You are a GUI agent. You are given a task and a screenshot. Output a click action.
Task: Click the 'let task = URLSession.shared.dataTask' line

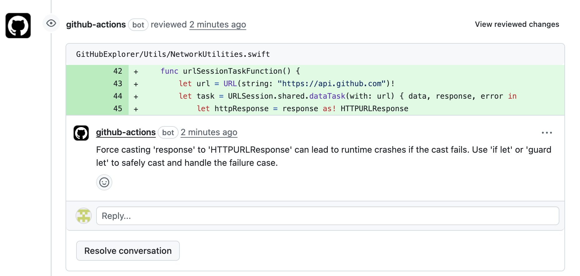(x=347, y=96)
